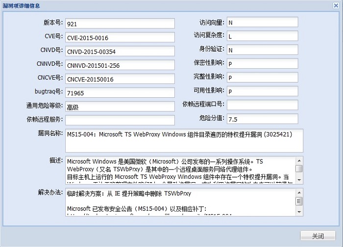Click the 访问复杂度 label

pyautogui.click(x=209, y=35)
